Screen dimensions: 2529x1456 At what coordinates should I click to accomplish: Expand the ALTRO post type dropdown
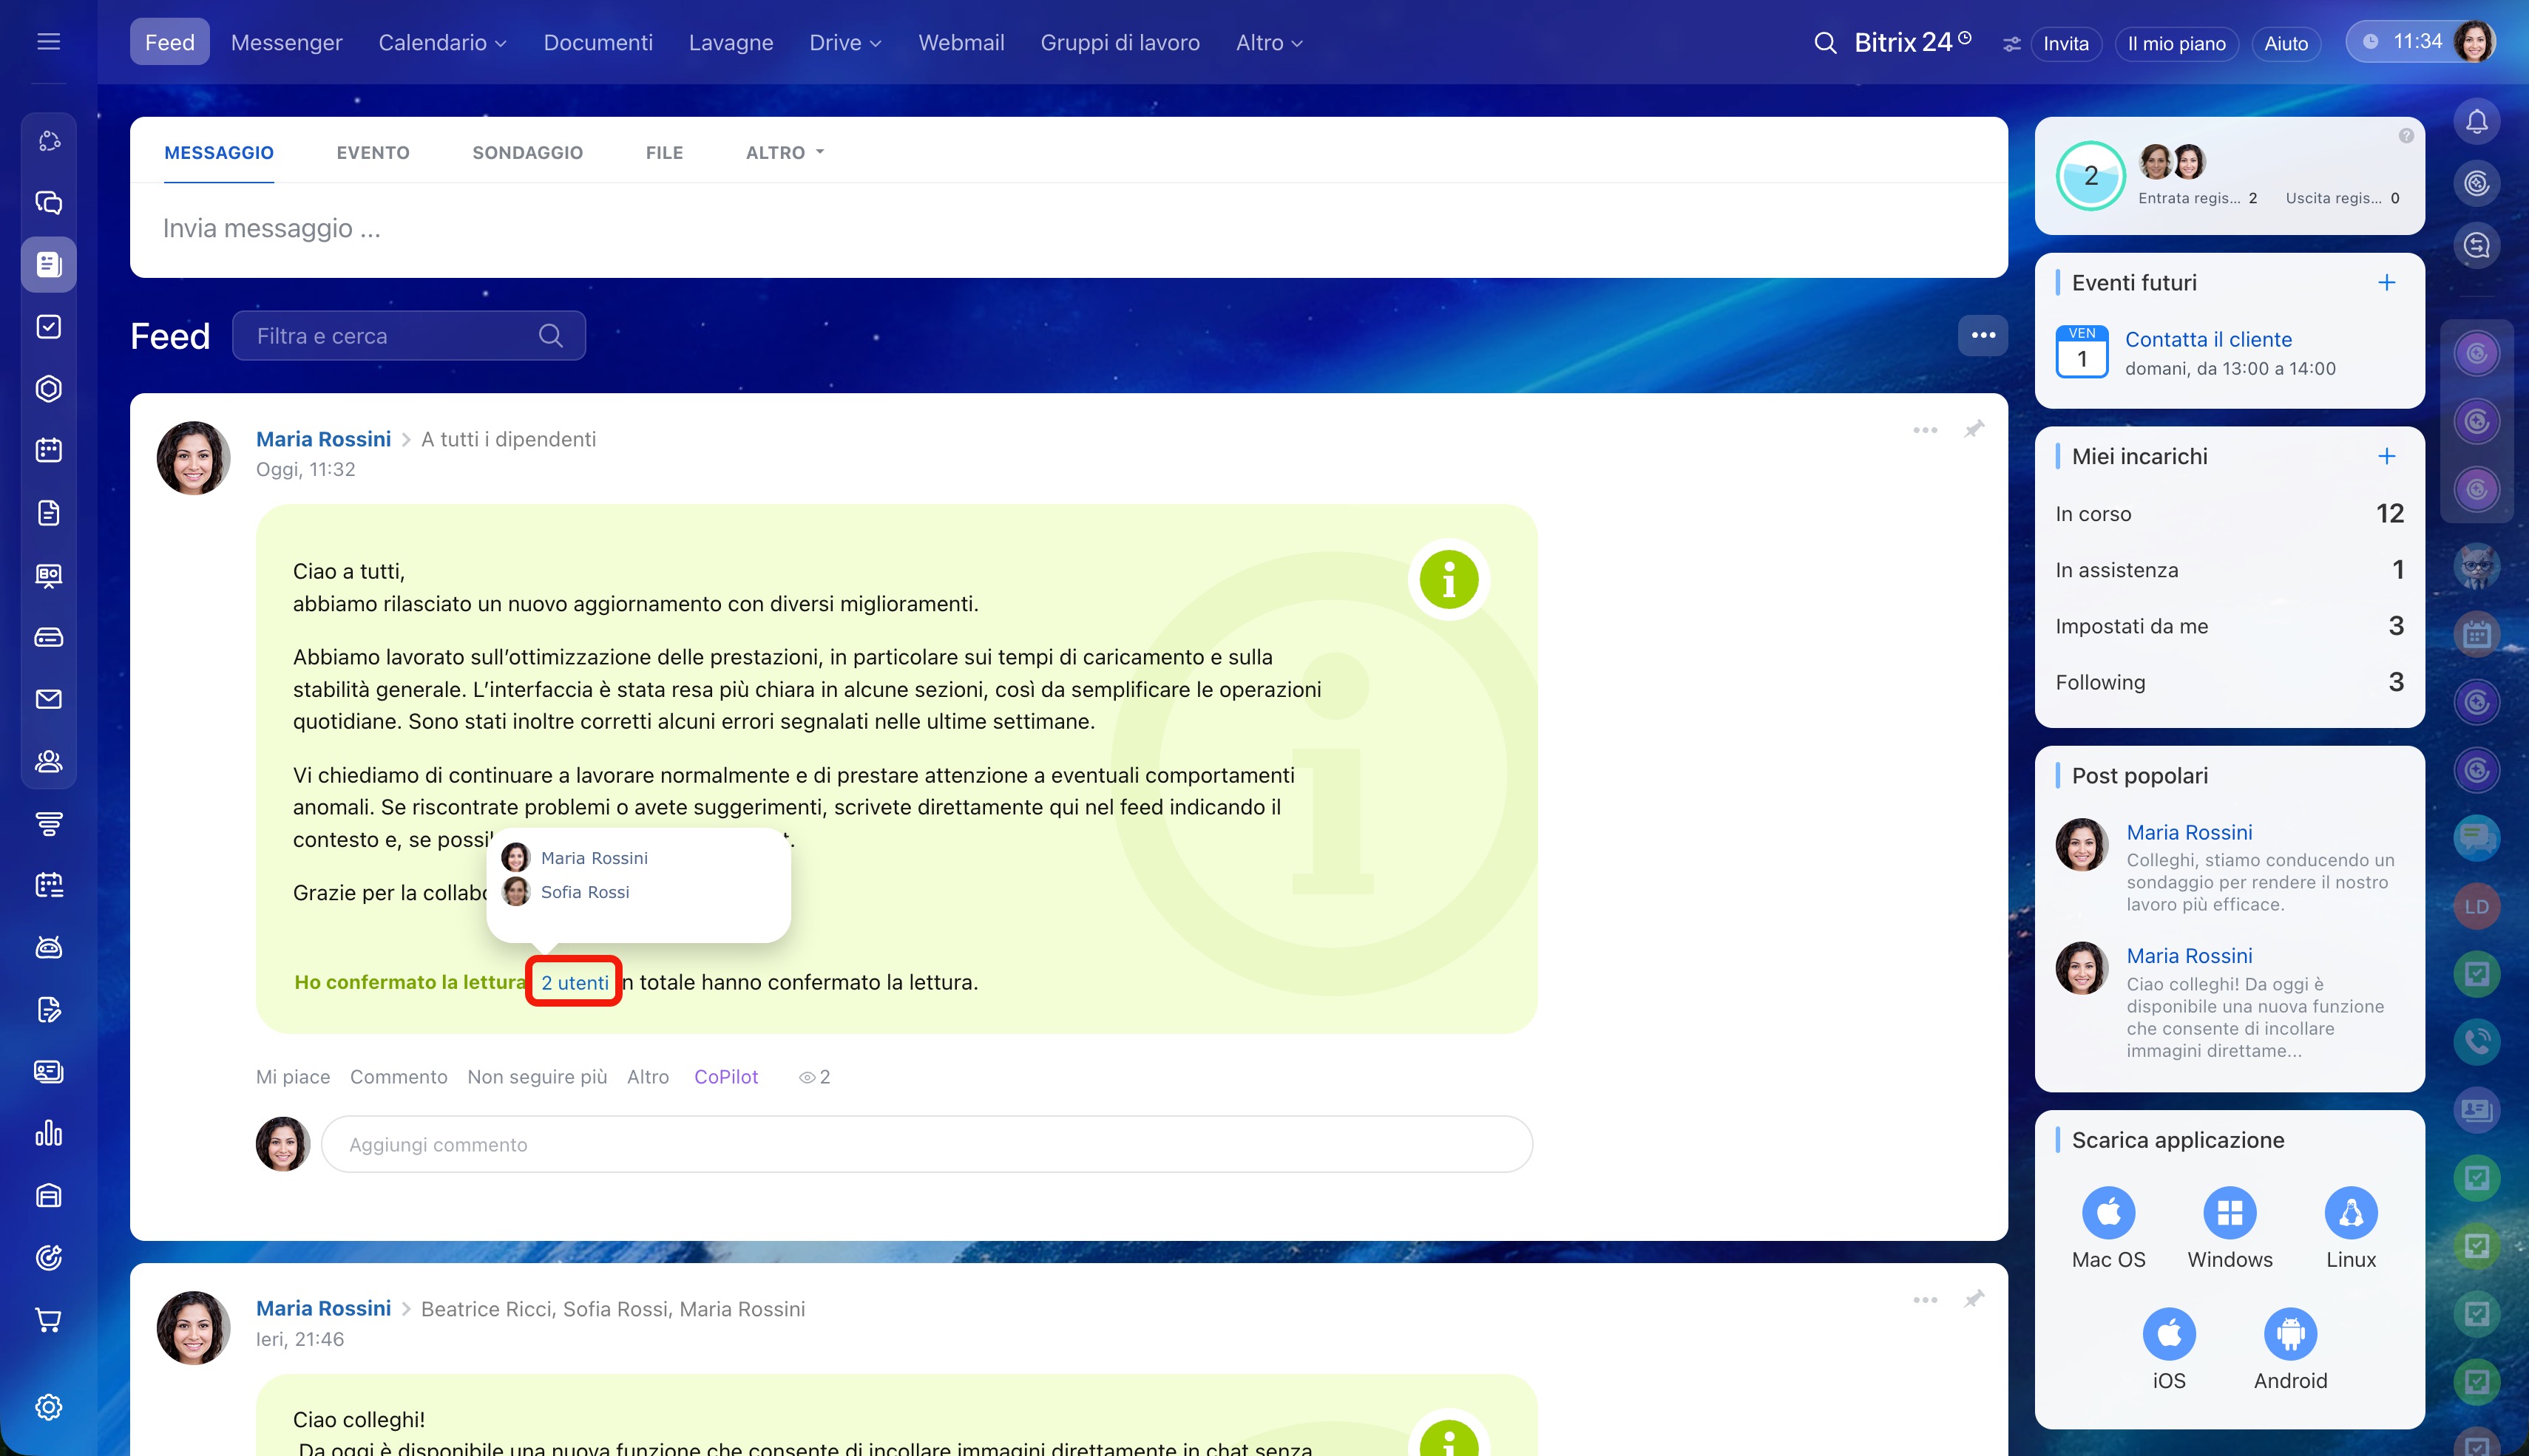click(x=785, y=153)
